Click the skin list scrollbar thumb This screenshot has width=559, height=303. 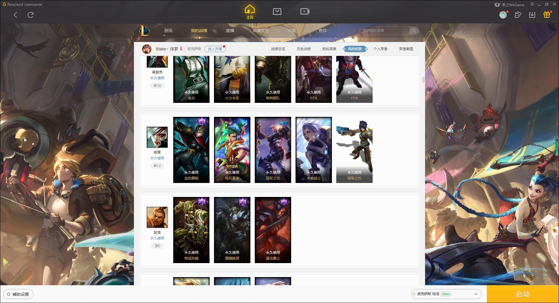click(x=423, y=80)
